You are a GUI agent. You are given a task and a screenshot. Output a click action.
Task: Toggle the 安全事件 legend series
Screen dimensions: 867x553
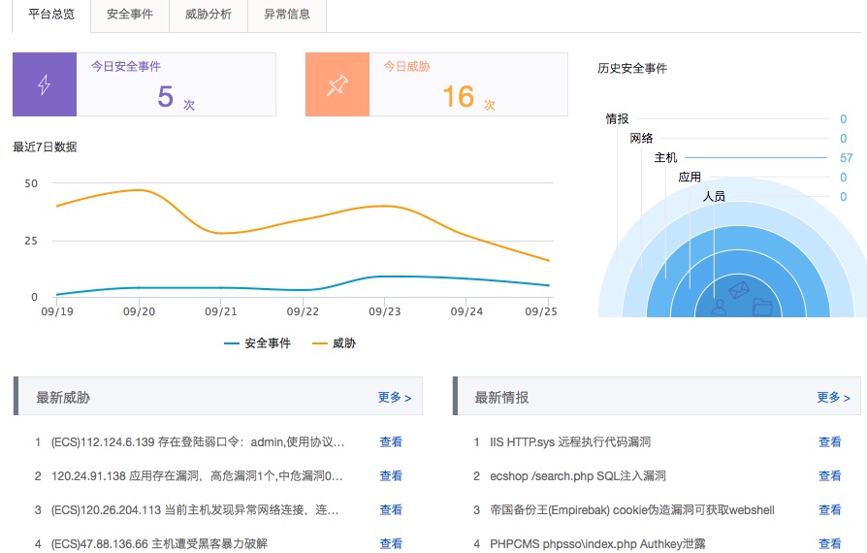tap(257, 343)
